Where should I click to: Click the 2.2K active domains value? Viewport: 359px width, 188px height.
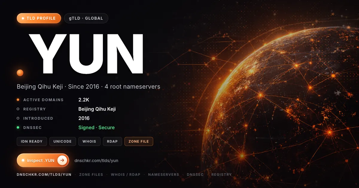tap(84, 100)
